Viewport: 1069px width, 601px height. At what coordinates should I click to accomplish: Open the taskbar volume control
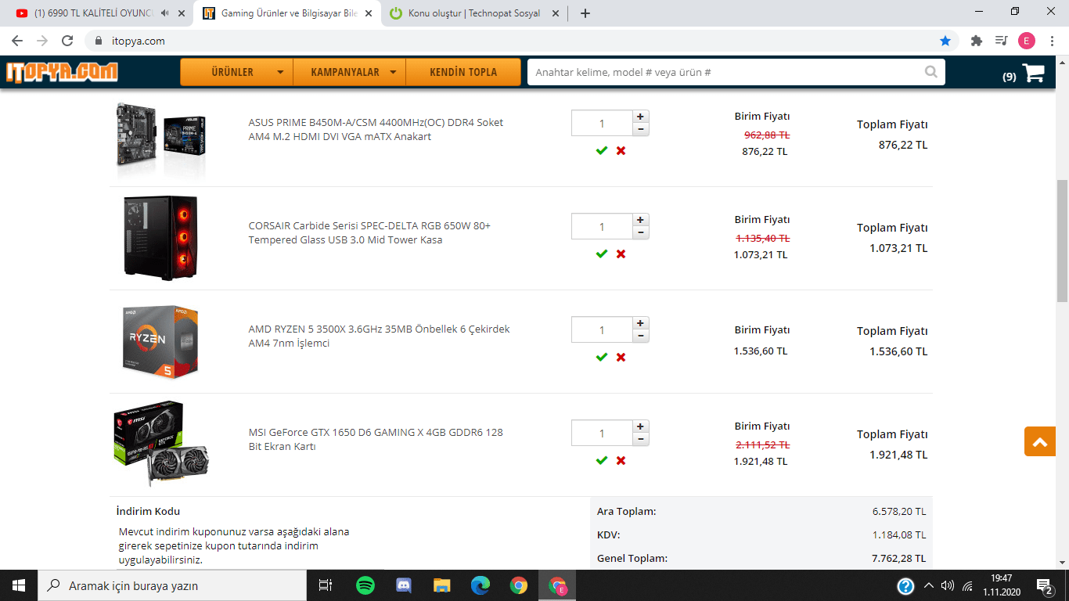[x=948, y=585]
